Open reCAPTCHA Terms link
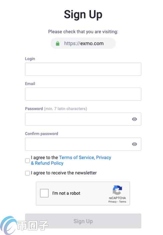Image resolution: width=163 pixels, height=235 pixels. coord(123,202)
